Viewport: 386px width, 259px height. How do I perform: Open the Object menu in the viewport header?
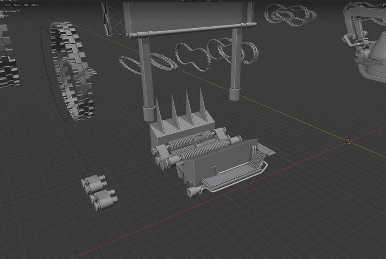pos(35,5)
